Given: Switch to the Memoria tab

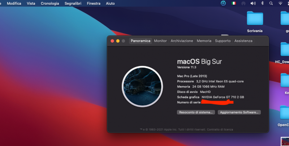Looking at the screenshot, I should (204, 41).
